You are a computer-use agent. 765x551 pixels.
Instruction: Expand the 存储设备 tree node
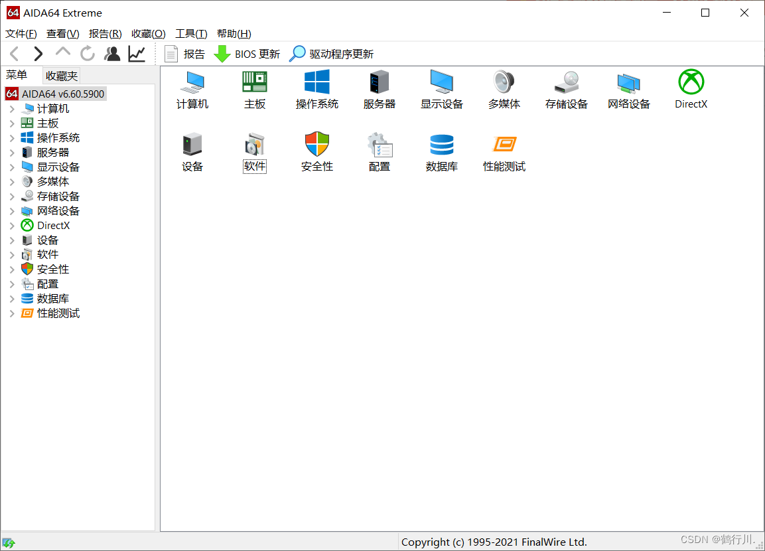coord(12,197)
